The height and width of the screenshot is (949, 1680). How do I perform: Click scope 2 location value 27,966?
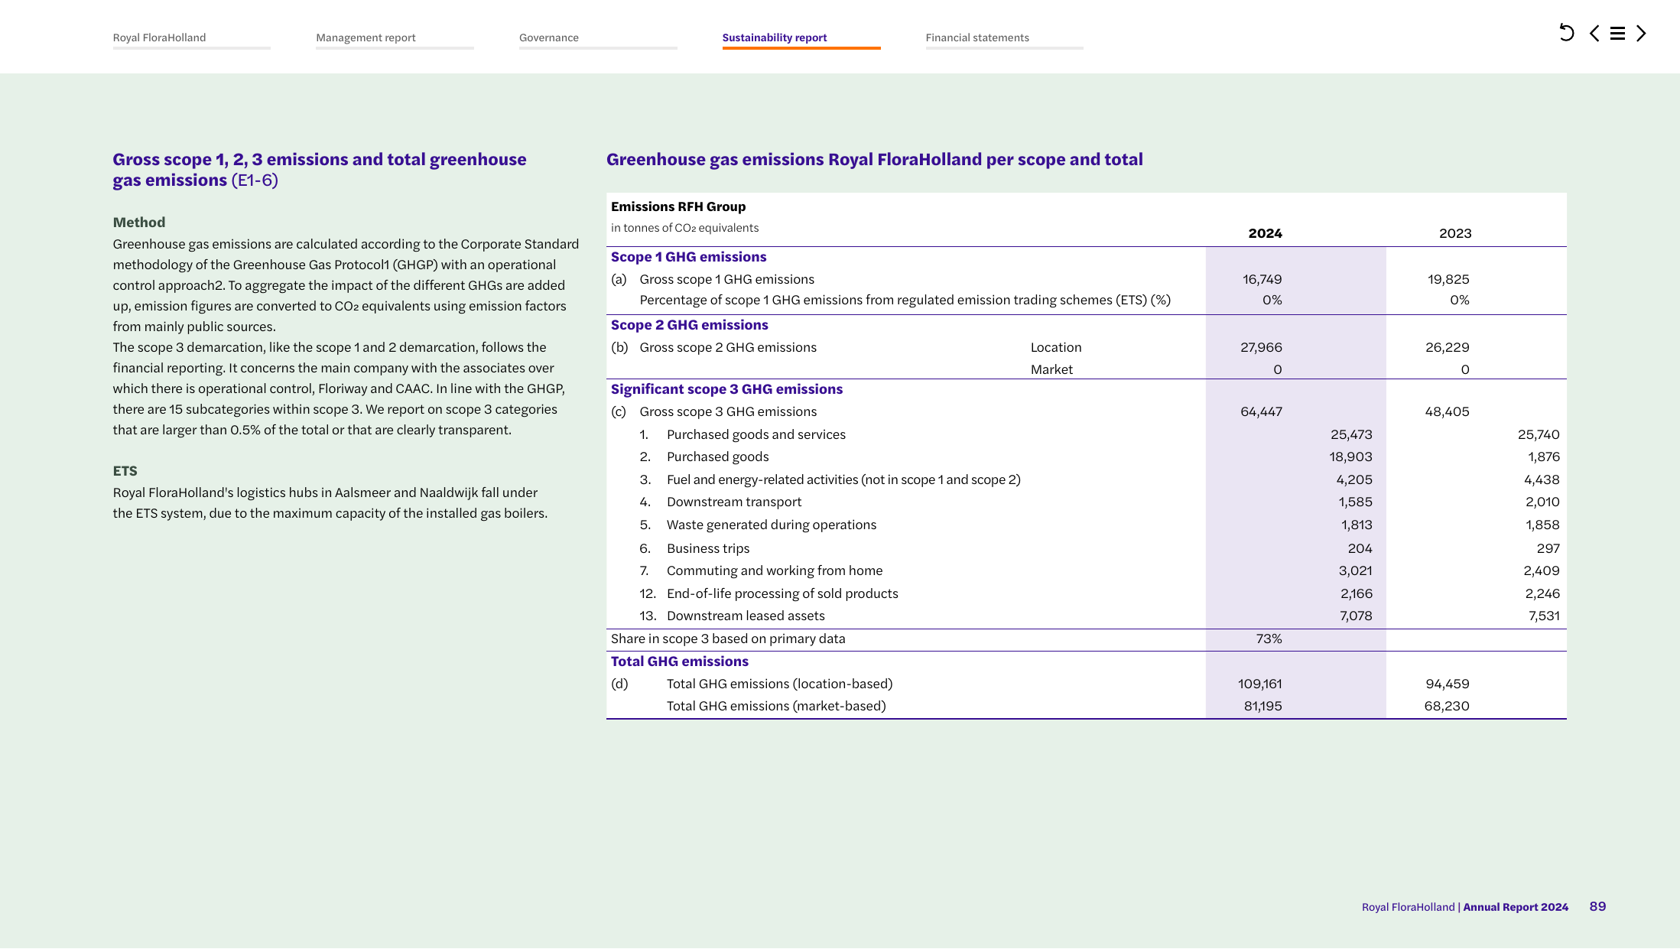1261,347
